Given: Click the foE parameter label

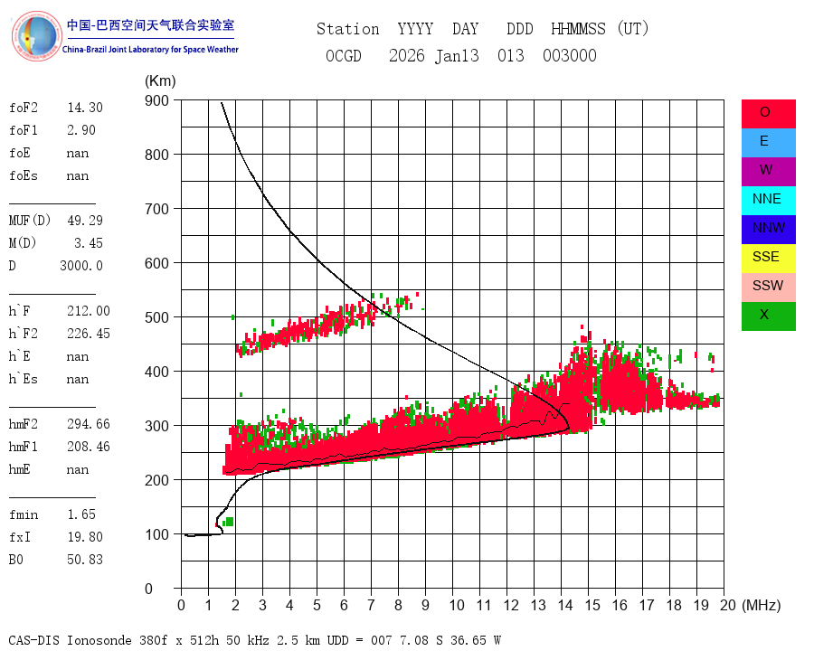Looking at the screenshot, I should 20,153.
